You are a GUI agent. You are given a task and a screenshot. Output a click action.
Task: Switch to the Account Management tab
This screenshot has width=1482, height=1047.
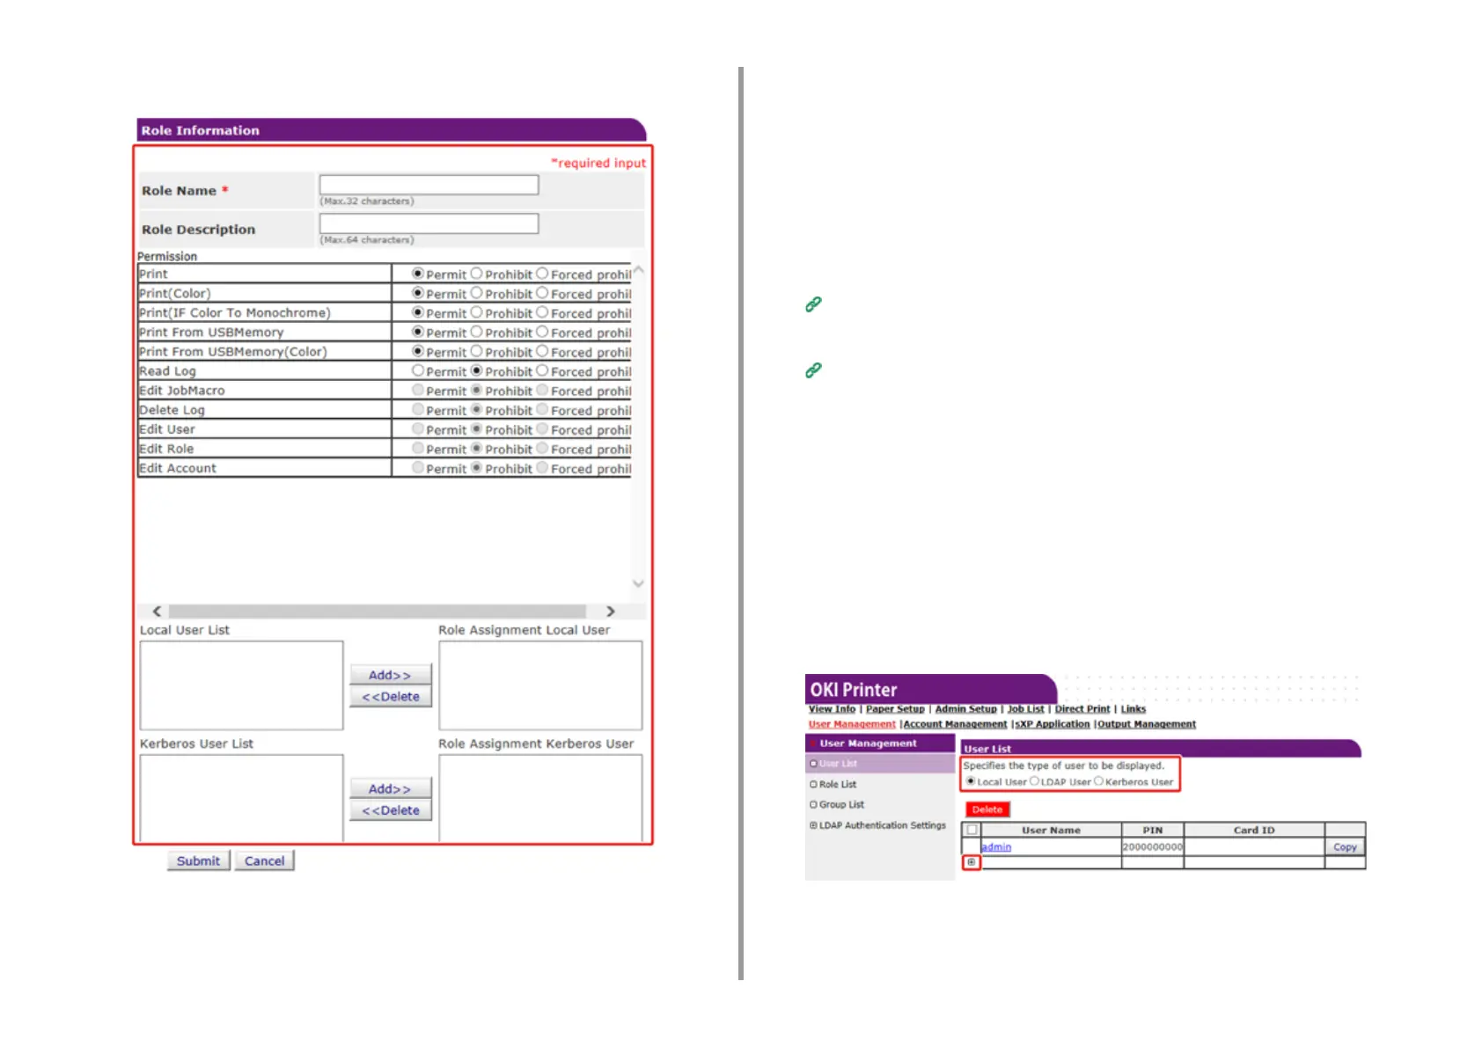point(955,724)
